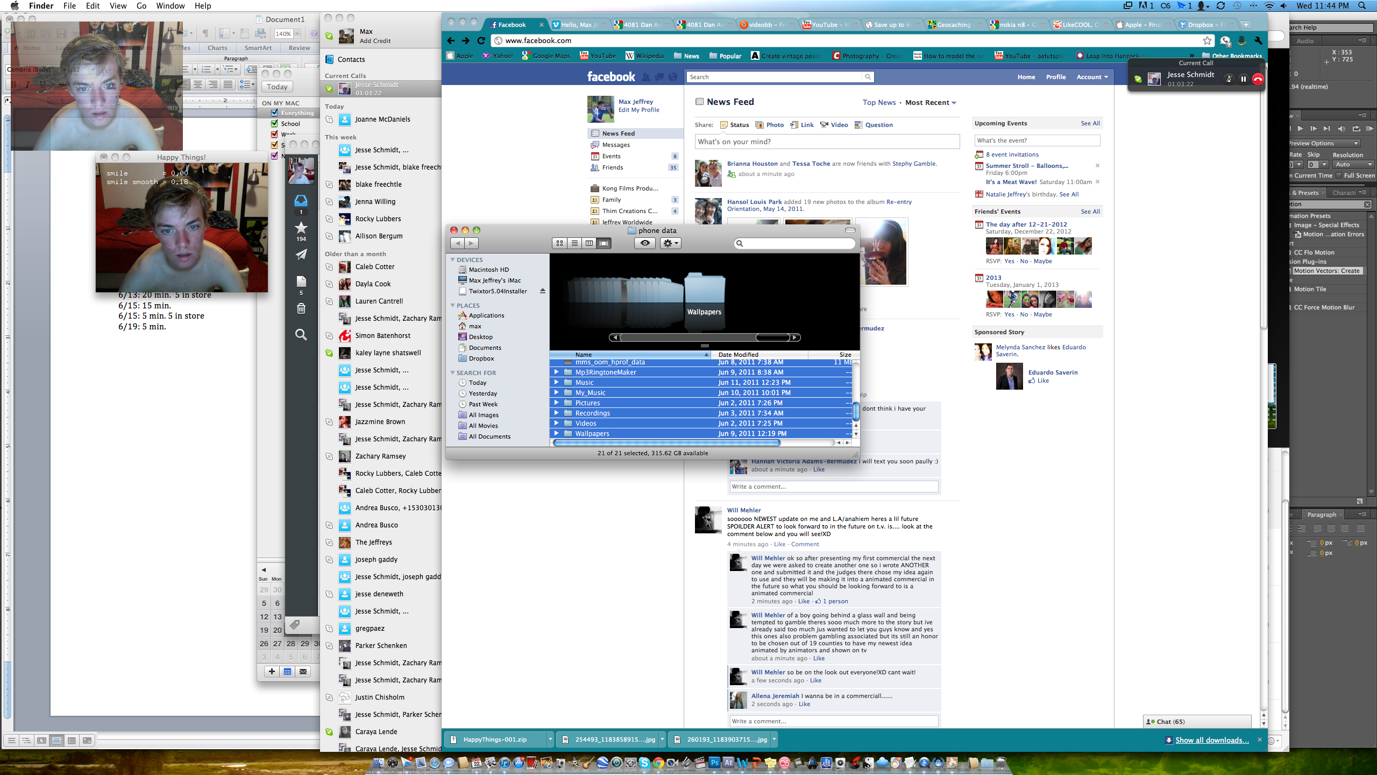Open sent mail paper-plane icon
Screen dimensions: 1377x775
(x=301, y=255)
